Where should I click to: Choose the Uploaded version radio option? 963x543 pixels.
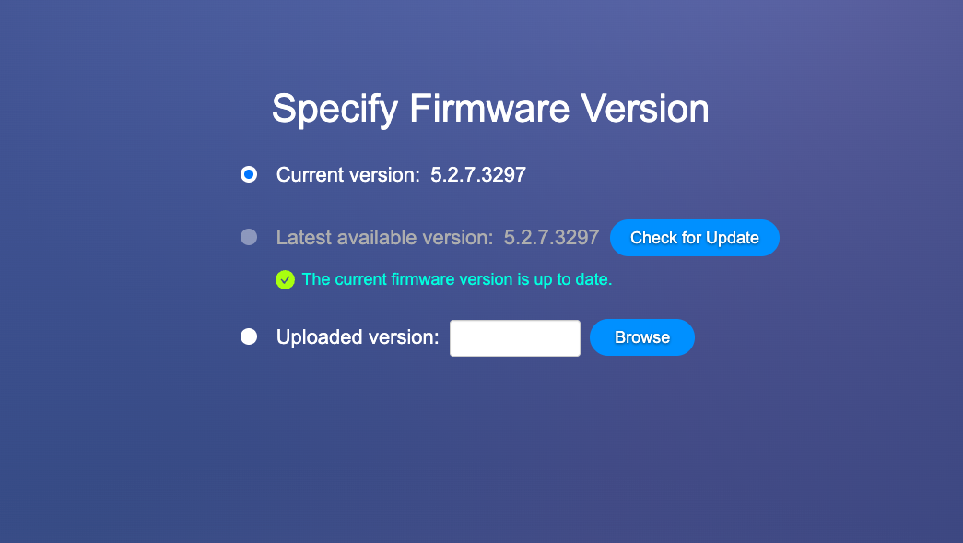(249, 336)
